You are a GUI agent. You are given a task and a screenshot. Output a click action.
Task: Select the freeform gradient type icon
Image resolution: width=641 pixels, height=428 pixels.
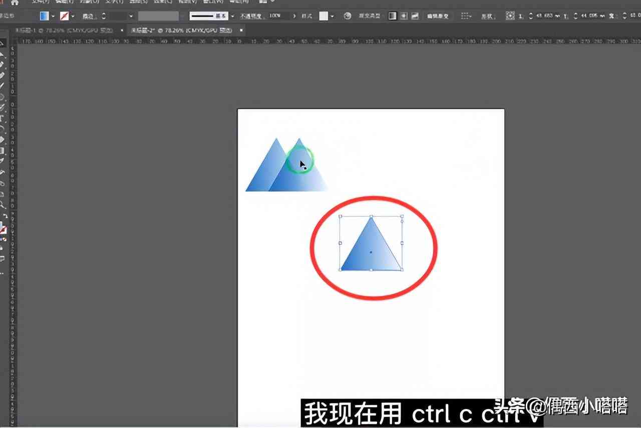tap(415, 16)
